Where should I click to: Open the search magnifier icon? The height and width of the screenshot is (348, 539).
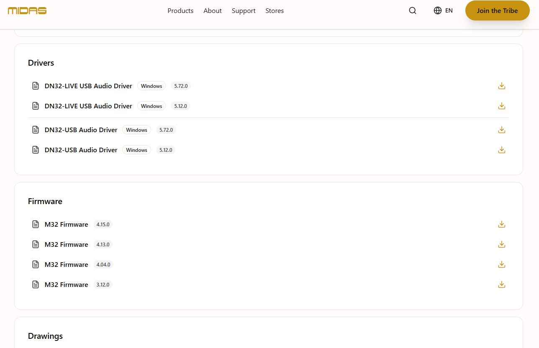[x=413, y=11]
